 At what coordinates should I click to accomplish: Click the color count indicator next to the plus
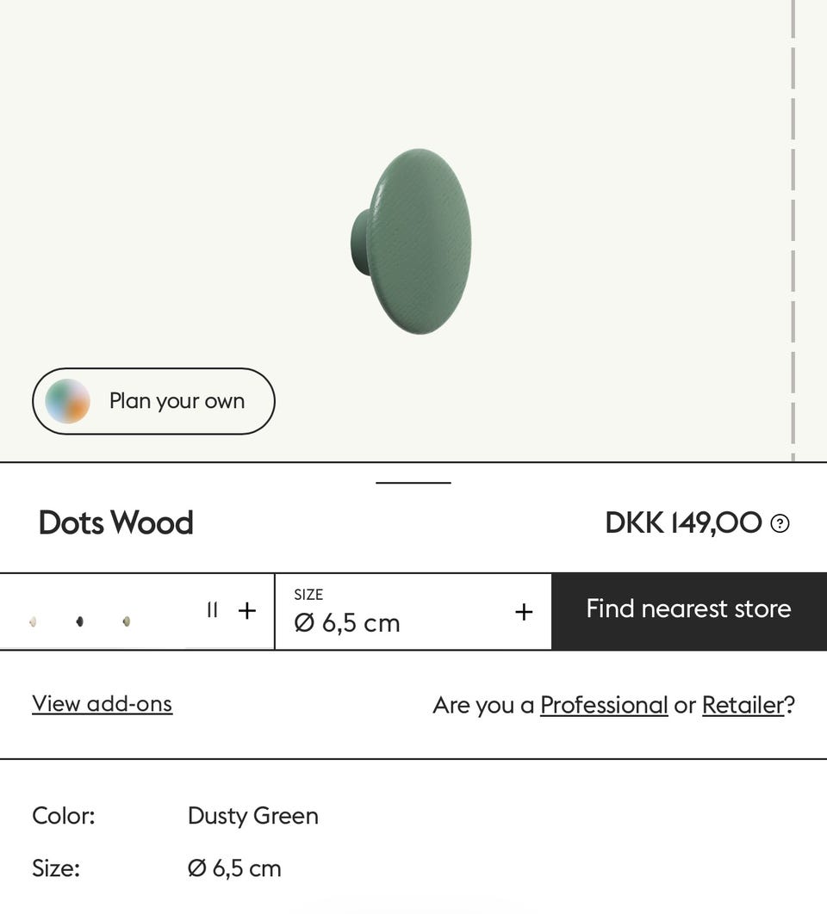coord(212,610)
